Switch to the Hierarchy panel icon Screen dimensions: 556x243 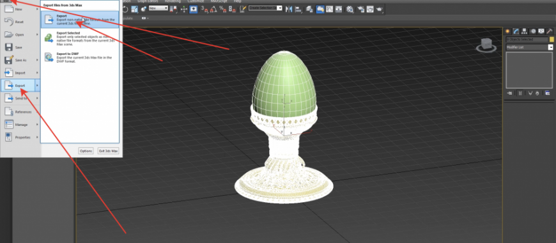[524, 31]
